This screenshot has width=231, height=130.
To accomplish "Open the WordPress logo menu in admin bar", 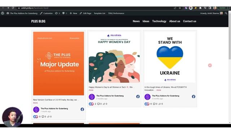I will 3,13.
